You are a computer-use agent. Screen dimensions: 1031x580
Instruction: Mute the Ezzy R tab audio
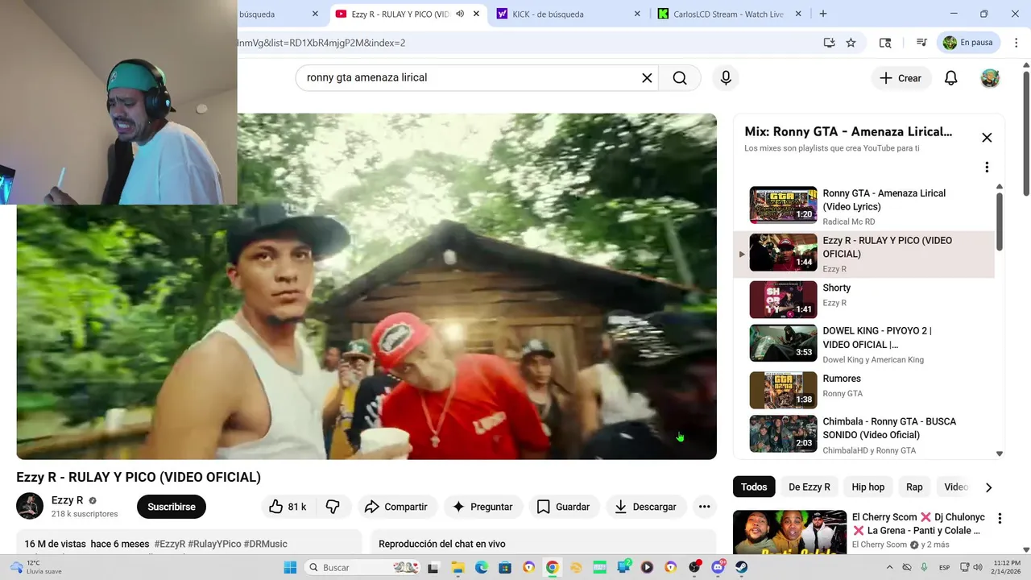460,14
